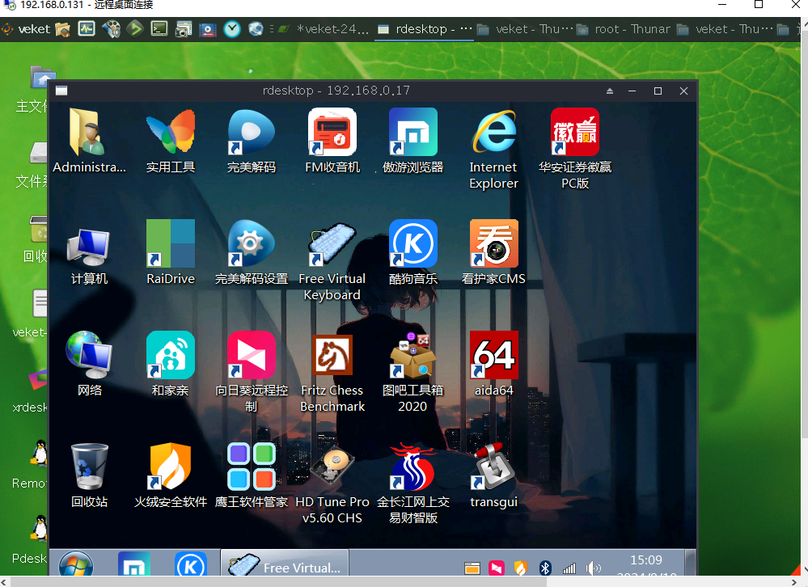Switch to *veket-24... panel task
808x587 pixels.
[x=324, y=29]
